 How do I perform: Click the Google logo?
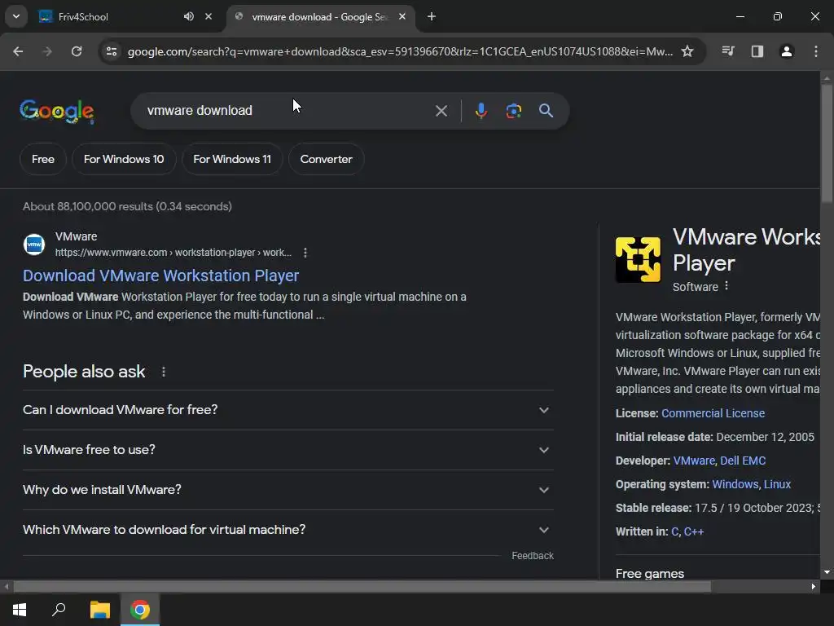click(57, 111)
